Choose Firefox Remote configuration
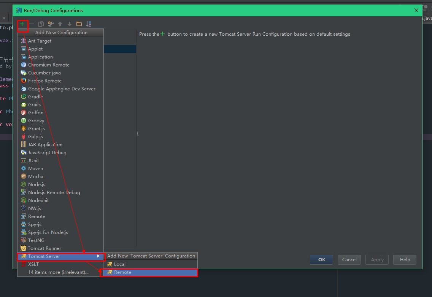This screenshot has height=297, width=432. [x=60, y=81]
